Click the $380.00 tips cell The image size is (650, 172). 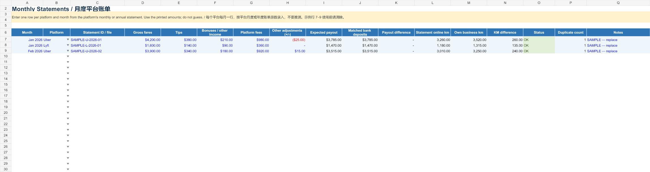pyautogui.click(x=179, y=40)
